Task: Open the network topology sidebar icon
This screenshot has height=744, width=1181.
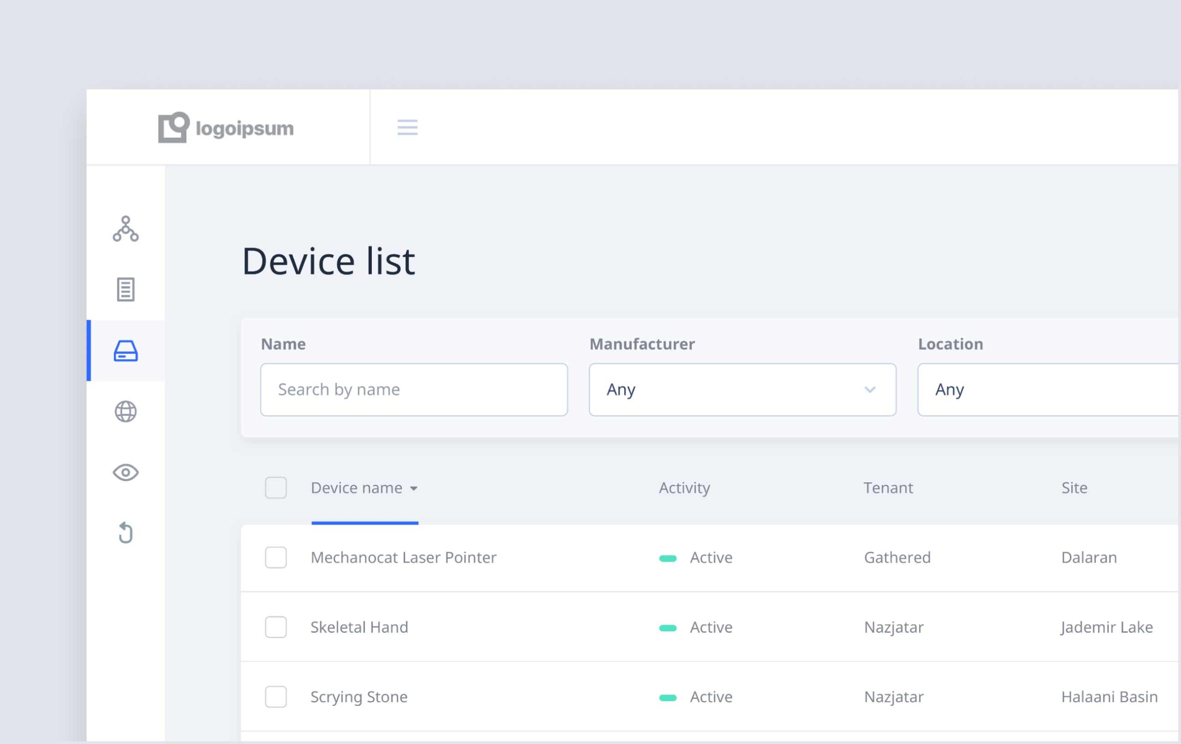Action: coord(125,229)
